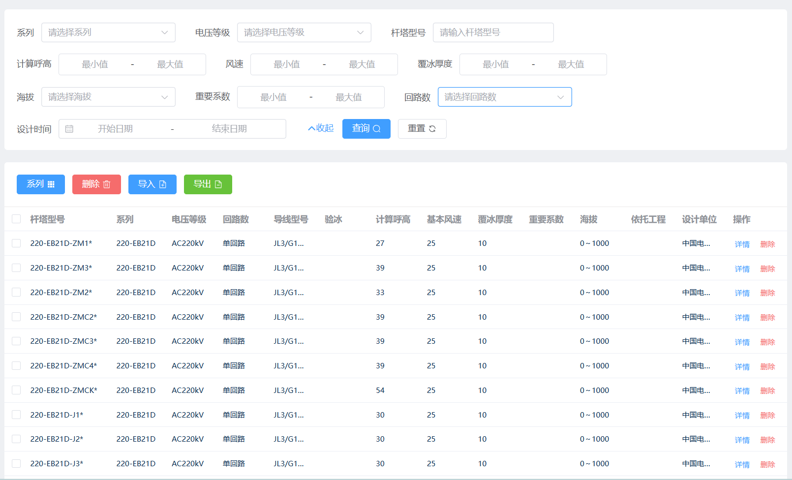Open 详情 for 220-EB21D-ZMC2*

(x=742, y=318)
